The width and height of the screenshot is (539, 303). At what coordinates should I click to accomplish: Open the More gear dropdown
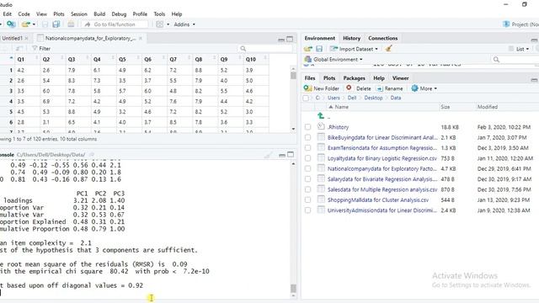tap(424, 88)
